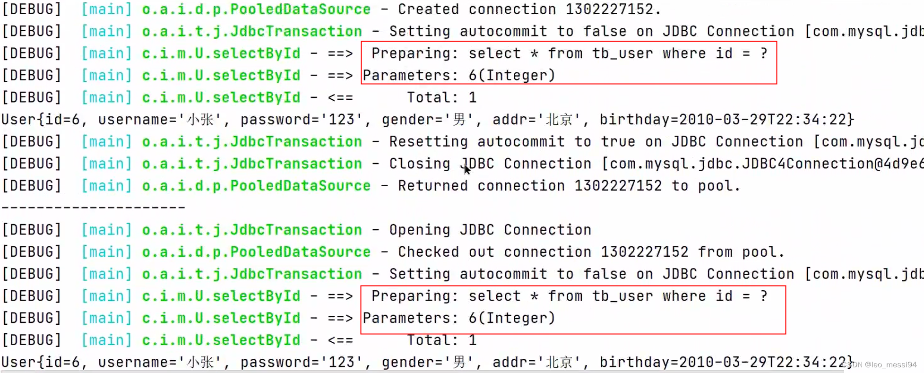
Task: Click the 'Created connection 1302227152.' log message
Action: (x=529, y=9)
